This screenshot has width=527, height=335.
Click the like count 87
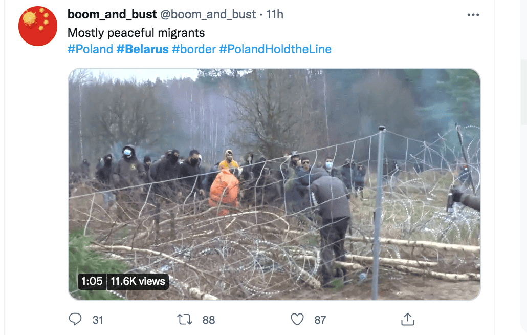[320, 320]
